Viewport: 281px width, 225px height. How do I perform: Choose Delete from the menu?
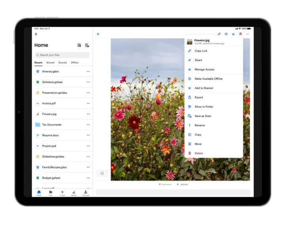pyautogui.click(x=214, y=153)
